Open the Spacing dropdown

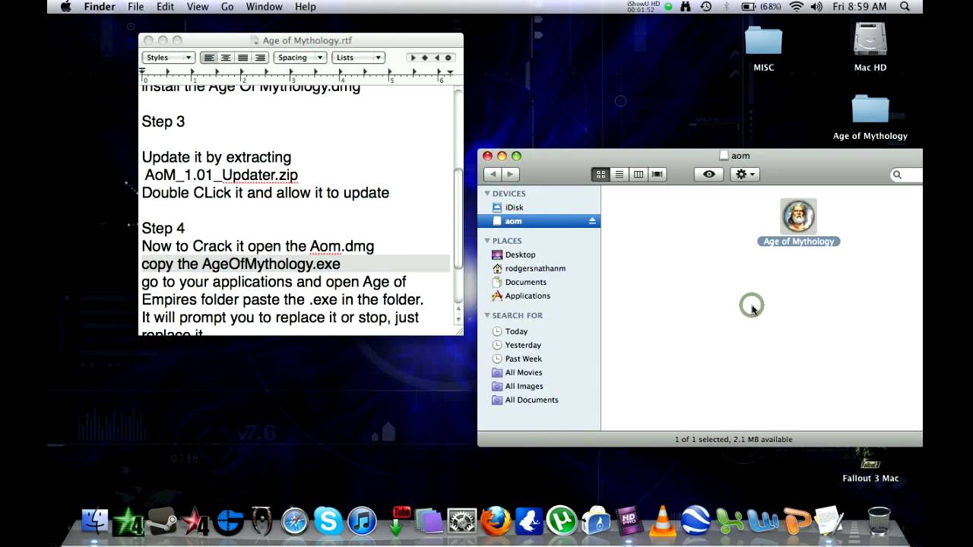tap(300, 57)
